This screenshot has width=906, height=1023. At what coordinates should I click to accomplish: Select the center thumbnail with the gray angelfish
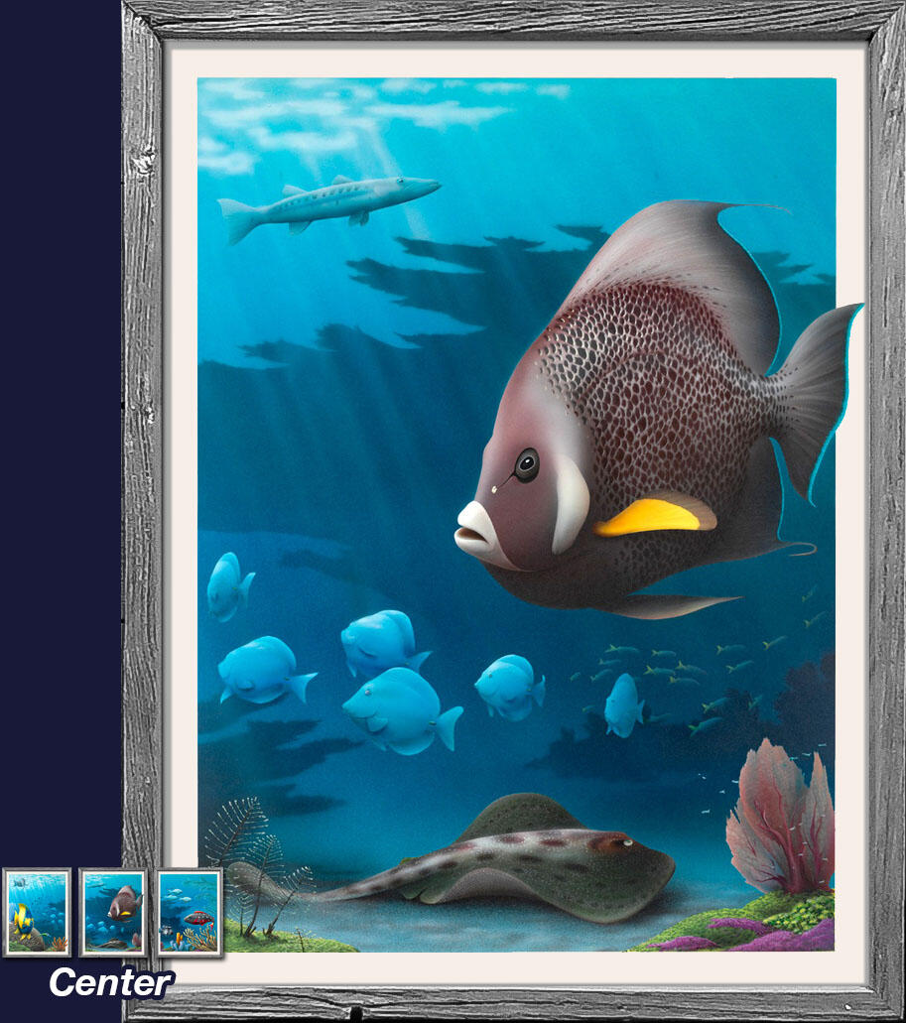[x=113, y=912]
